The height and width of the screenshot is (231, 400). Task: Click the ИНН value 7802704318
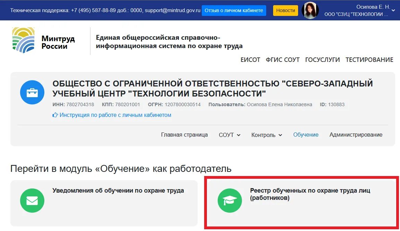80,104
